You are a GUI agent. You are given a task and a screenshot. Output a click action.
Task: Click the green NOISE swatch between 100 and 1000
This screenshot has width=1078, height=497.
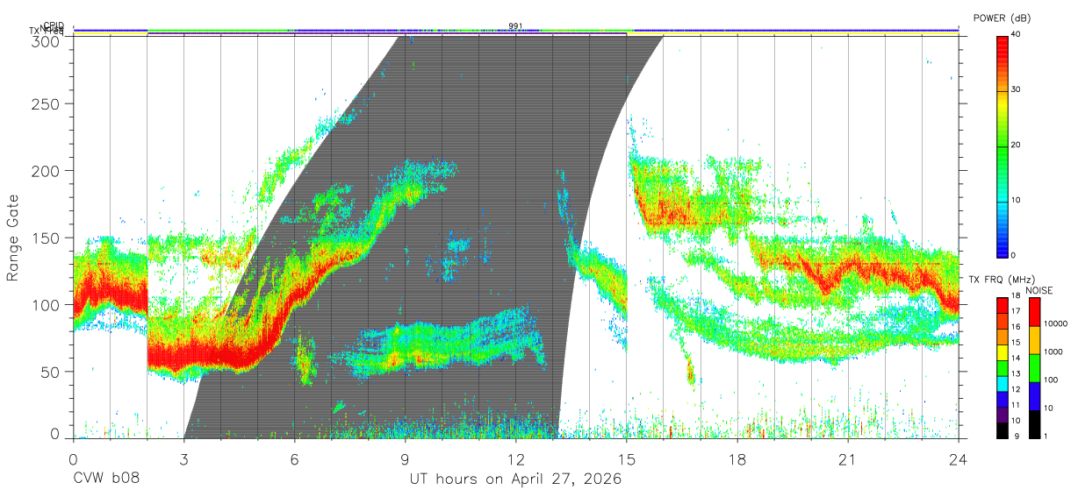1033,368
